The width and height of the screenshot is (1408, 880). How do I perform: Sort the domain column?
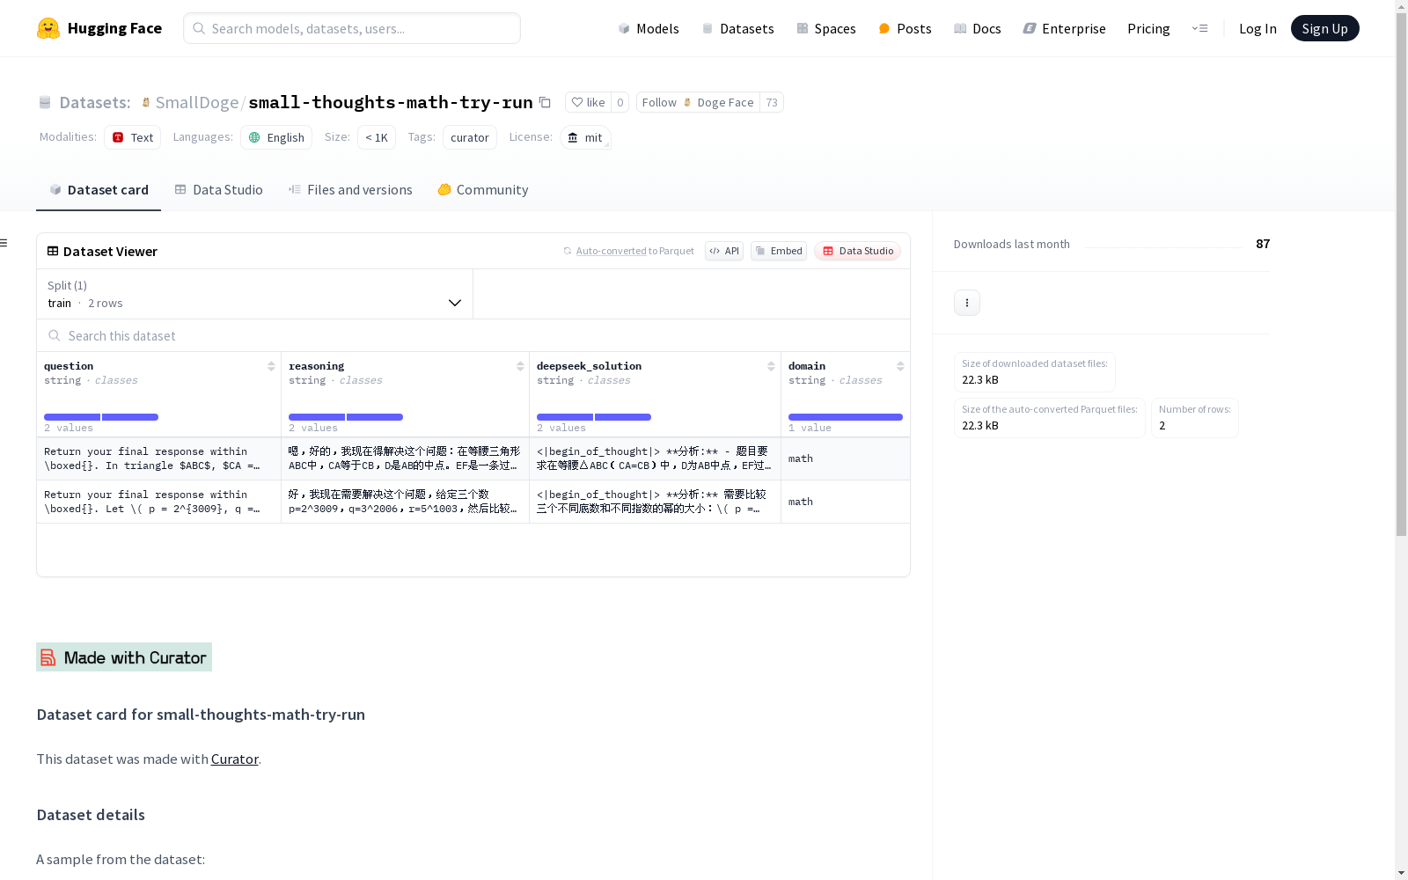(900, 366)
